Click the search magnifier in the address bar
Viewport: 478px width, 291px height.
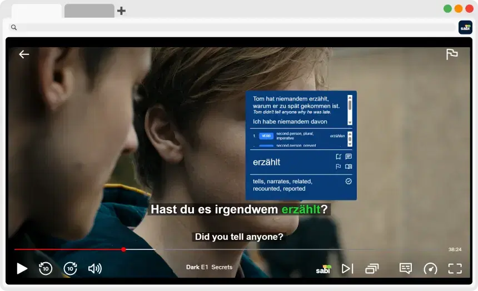14,27
